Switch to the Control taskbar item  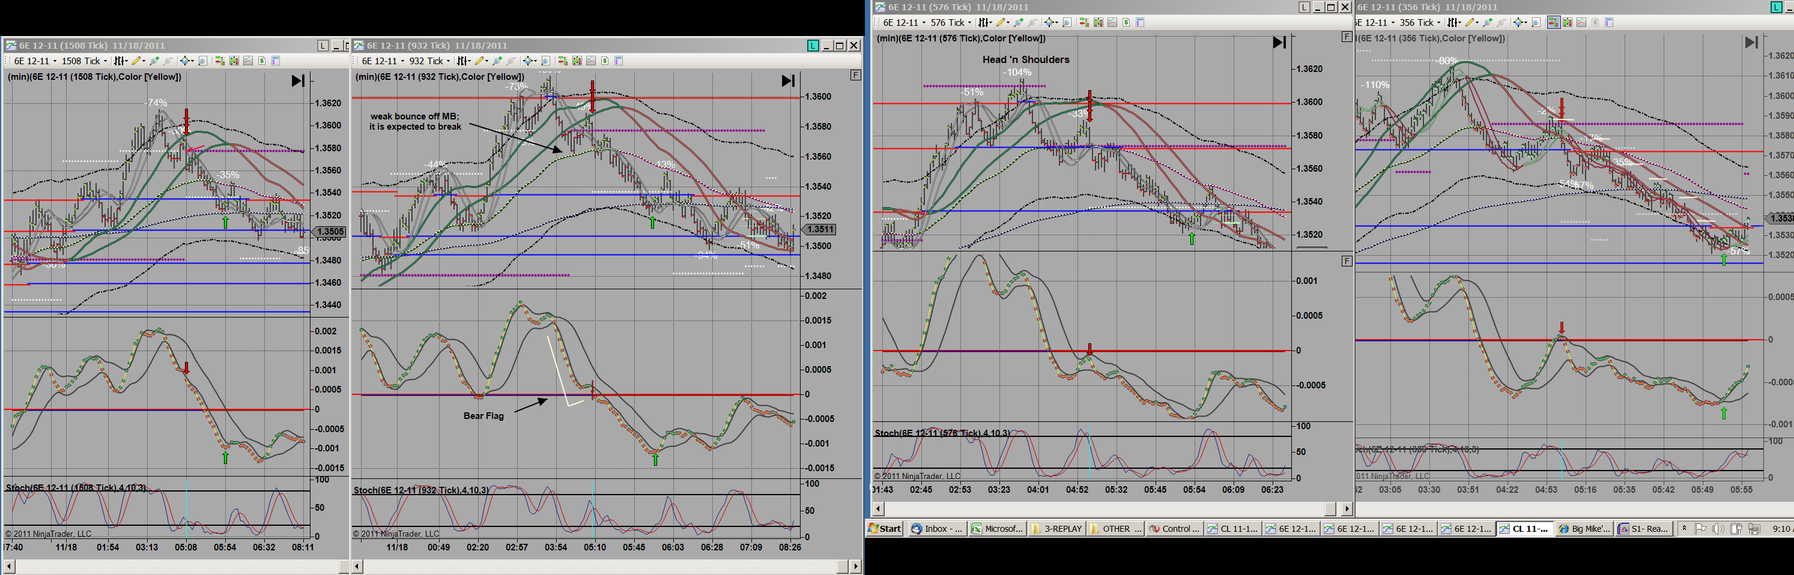[x=1175, y=528]
